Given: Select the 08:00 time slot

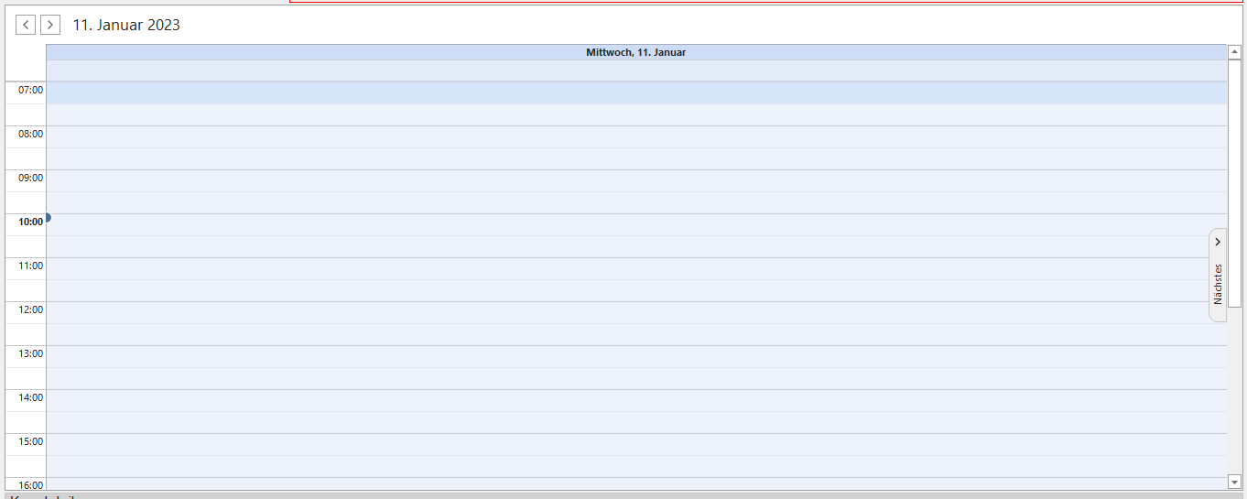Looking at the screenshot, I should click(635, 137).
